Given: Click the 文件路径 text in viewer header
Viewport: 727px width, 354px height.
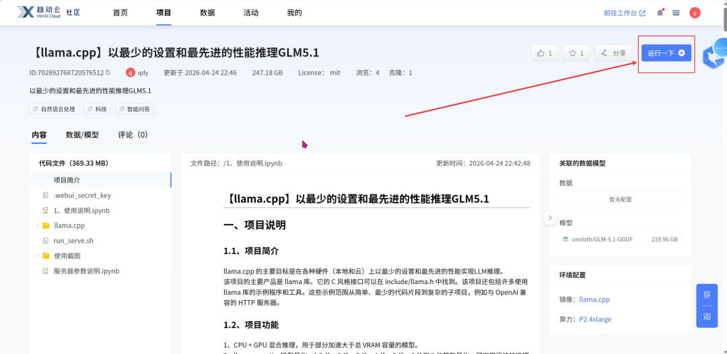Looking at the screenshot, I should click(236, 163).
